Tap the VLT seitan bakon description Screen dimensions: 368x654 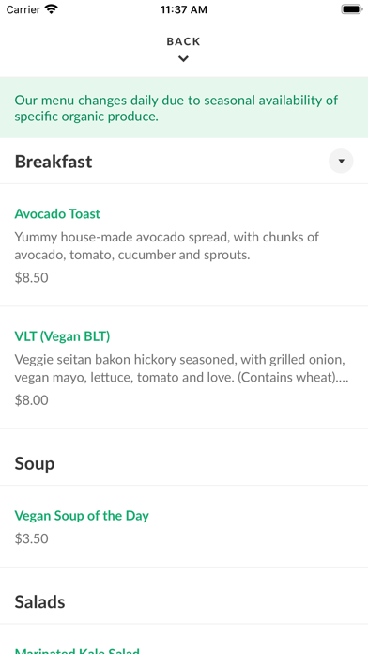point(182,368)
